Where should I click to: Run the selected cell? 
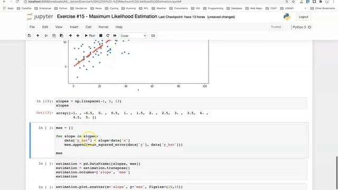(90, 35)
